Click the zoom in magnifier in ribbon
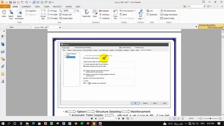This screenshot has width=224, height=126. click(x=78, y=11)
